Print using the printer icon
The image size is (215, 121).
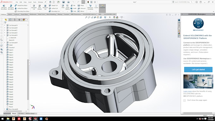[68, 2]
